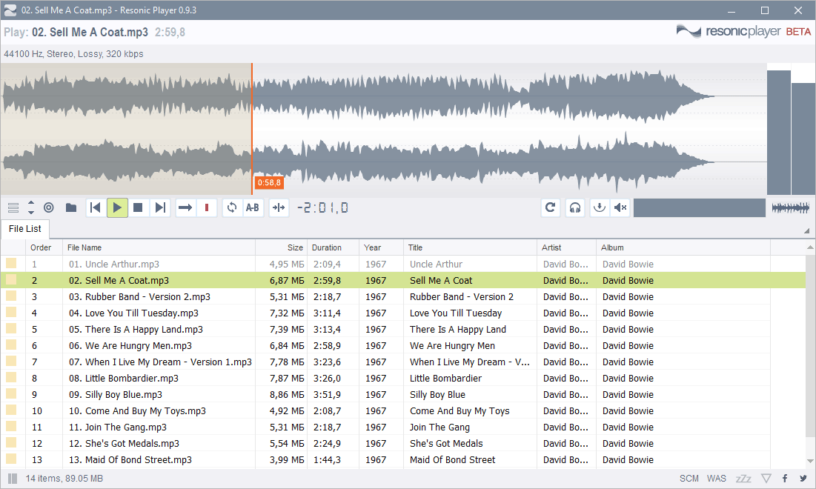Enable A-B repeat
Screen dimensions: 816x489
253,207
